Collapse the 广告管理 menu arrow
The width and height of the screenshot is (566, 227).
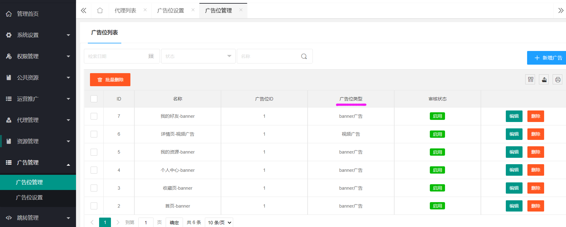click(68, 165)
